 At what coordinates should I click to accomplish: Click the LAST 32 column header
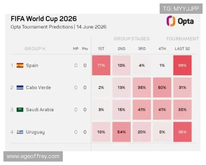coord(182,49)
